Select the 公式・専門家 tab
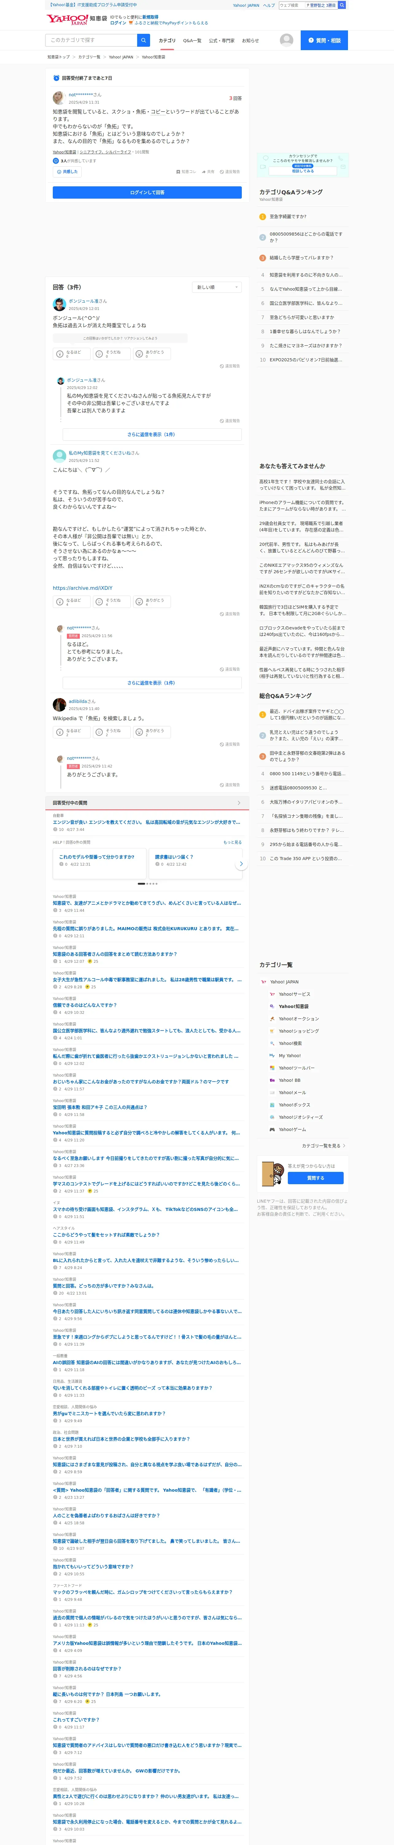This screenshot has width=394, height=1845. pyautogui.click(x=222, y=41)
